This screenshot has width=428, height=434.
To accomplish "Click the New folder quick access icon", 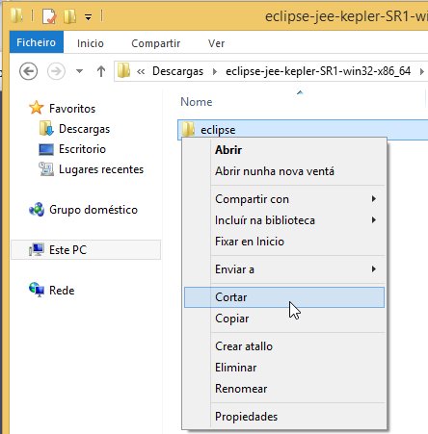I will click(70, 16).
